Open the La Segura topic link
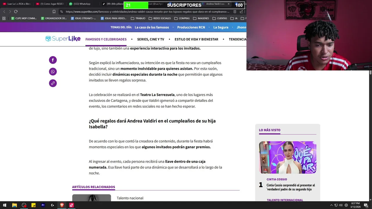 point(221,27)
